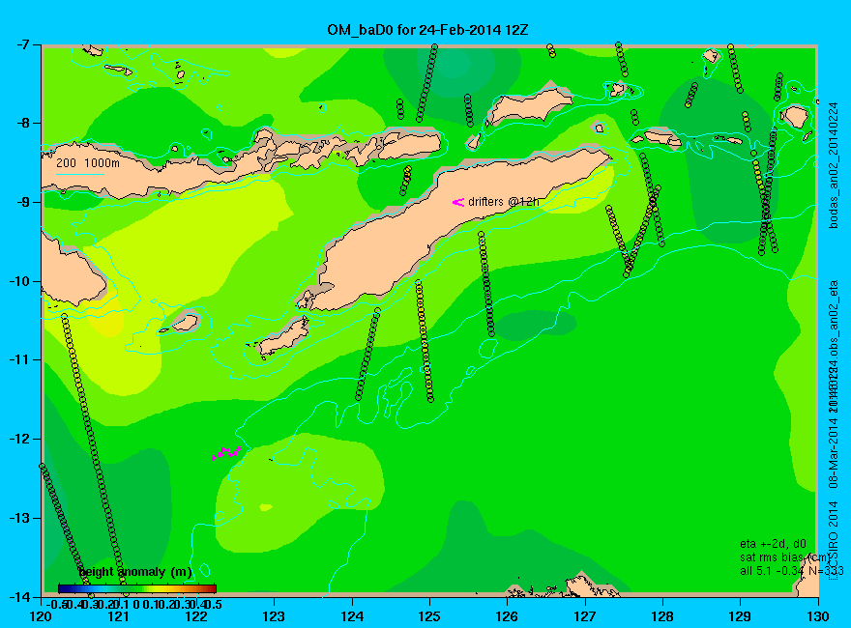
Task: Click longitude axis label "120"
Action: [x=42, y=616]
